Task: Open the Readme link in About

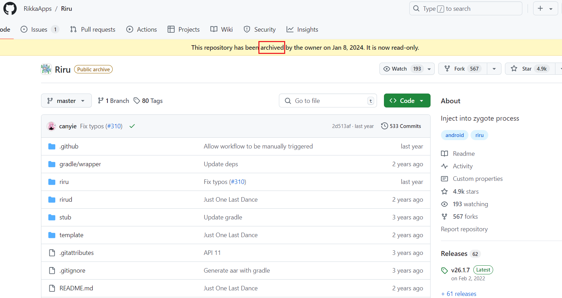Action: [464, 154]
